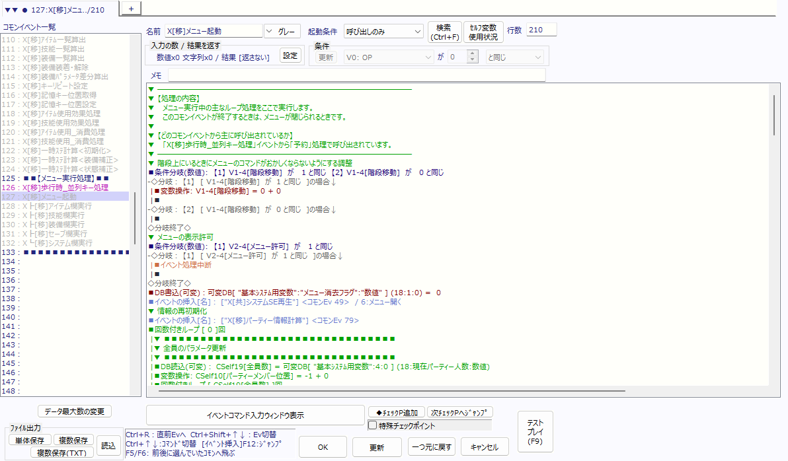
Task: Click the 複数保存 button
Action: click(73, 440)
